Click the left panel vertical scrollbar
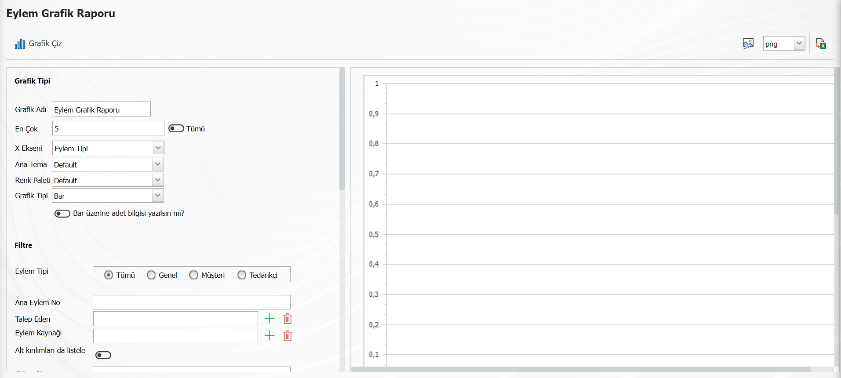This screenshot has width=841, height=378. coord(342,129)
